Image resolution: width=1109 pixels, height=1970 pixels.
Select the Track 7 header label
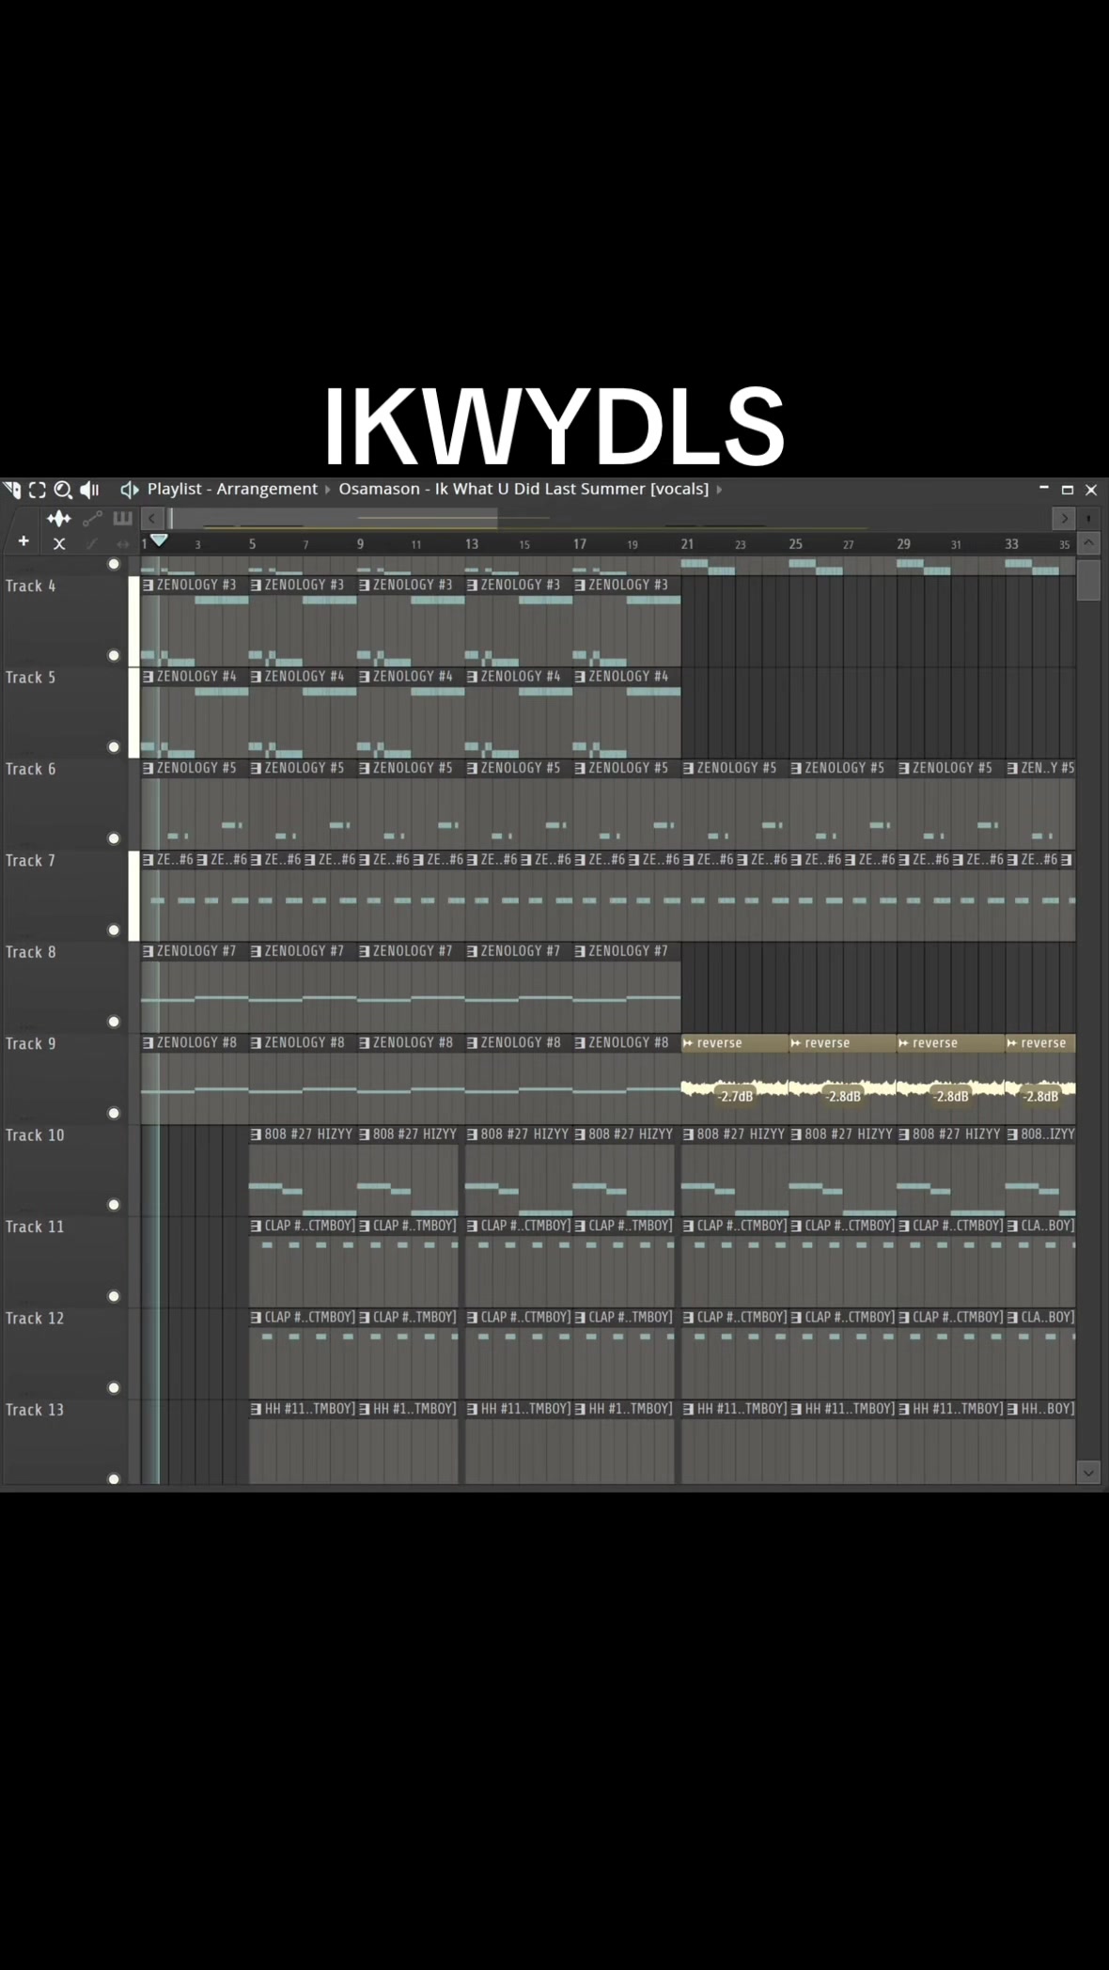[31, 861]
